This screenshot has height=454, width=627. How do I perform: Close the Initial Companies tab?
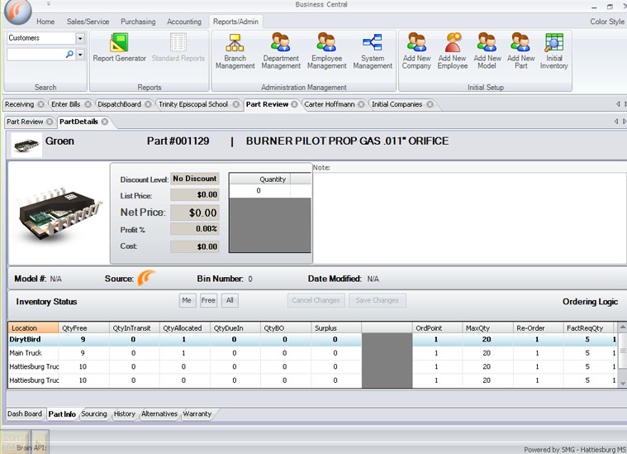click(430, 104)
